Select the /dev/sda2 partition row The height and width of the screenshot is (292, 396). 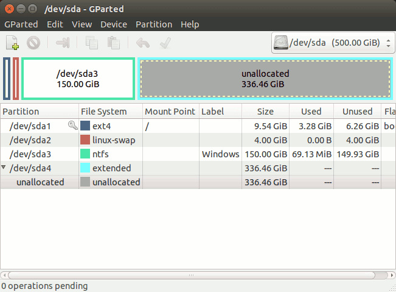click(x=198, y=140)
